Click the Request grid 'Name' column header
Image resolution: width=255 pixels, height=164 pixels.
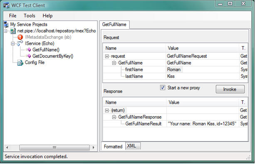click(x=134, y=48)
